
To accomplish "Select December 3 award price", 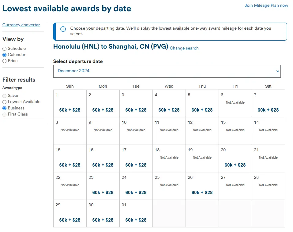I will pyautogui.click(x=136, y=110).
